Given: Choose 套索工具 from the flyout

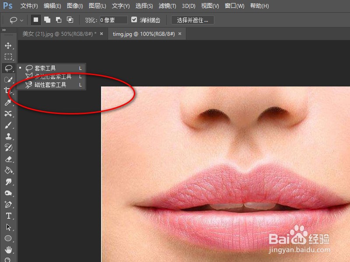Looking at the screenshot, I should tap(51, 68).
